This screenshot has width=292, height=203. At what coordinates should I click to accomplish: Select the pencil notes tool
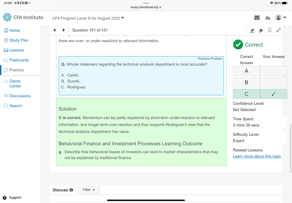point(278,30)
